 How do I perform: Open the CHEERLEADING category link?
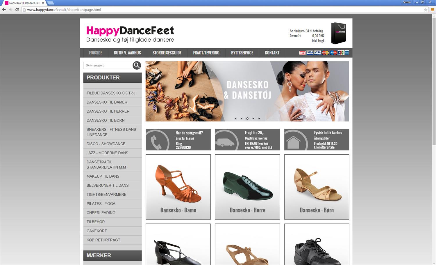(x=101, y=213)
